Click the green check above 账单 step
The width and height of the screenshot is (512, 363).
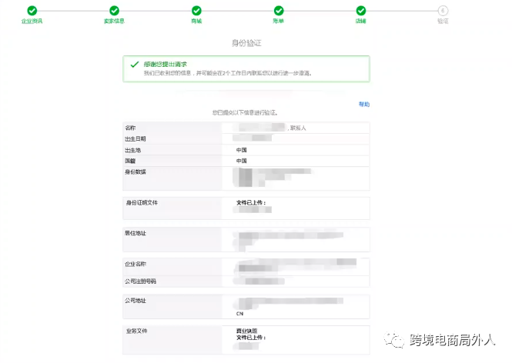(x=279, y=11)
